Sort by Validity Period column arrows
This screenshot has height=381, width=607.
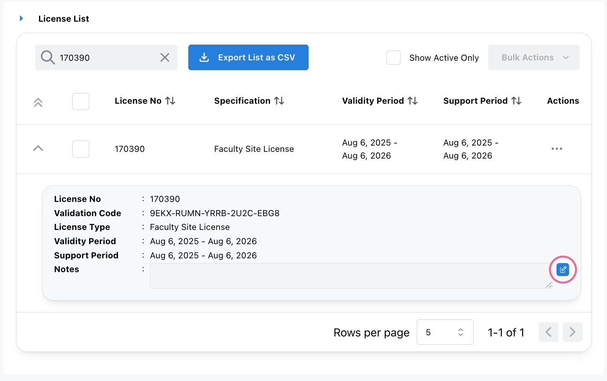[x=413, y=101]
